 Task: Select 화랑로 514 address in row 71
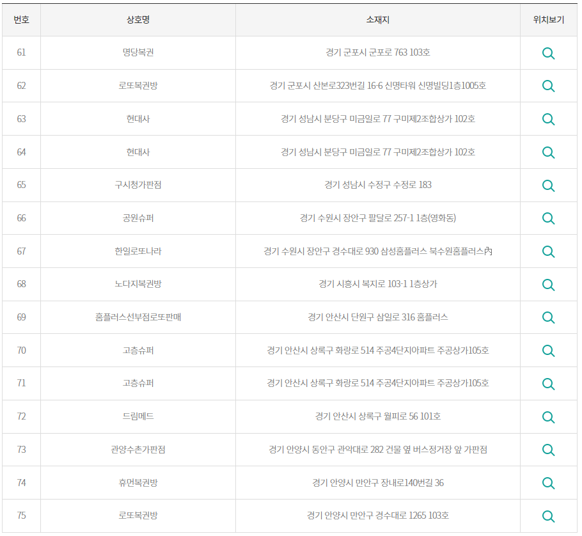[378, 383]
